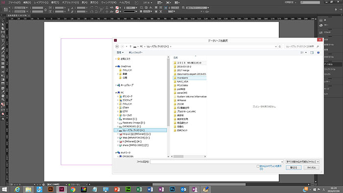Open the 初期設定 workspace switcher

[x=290, y=2]
